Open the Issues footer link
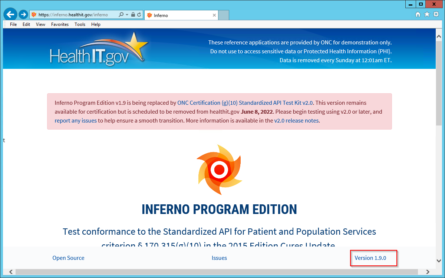The height and width of the screenshot is (278, 445). click(219, 258)
